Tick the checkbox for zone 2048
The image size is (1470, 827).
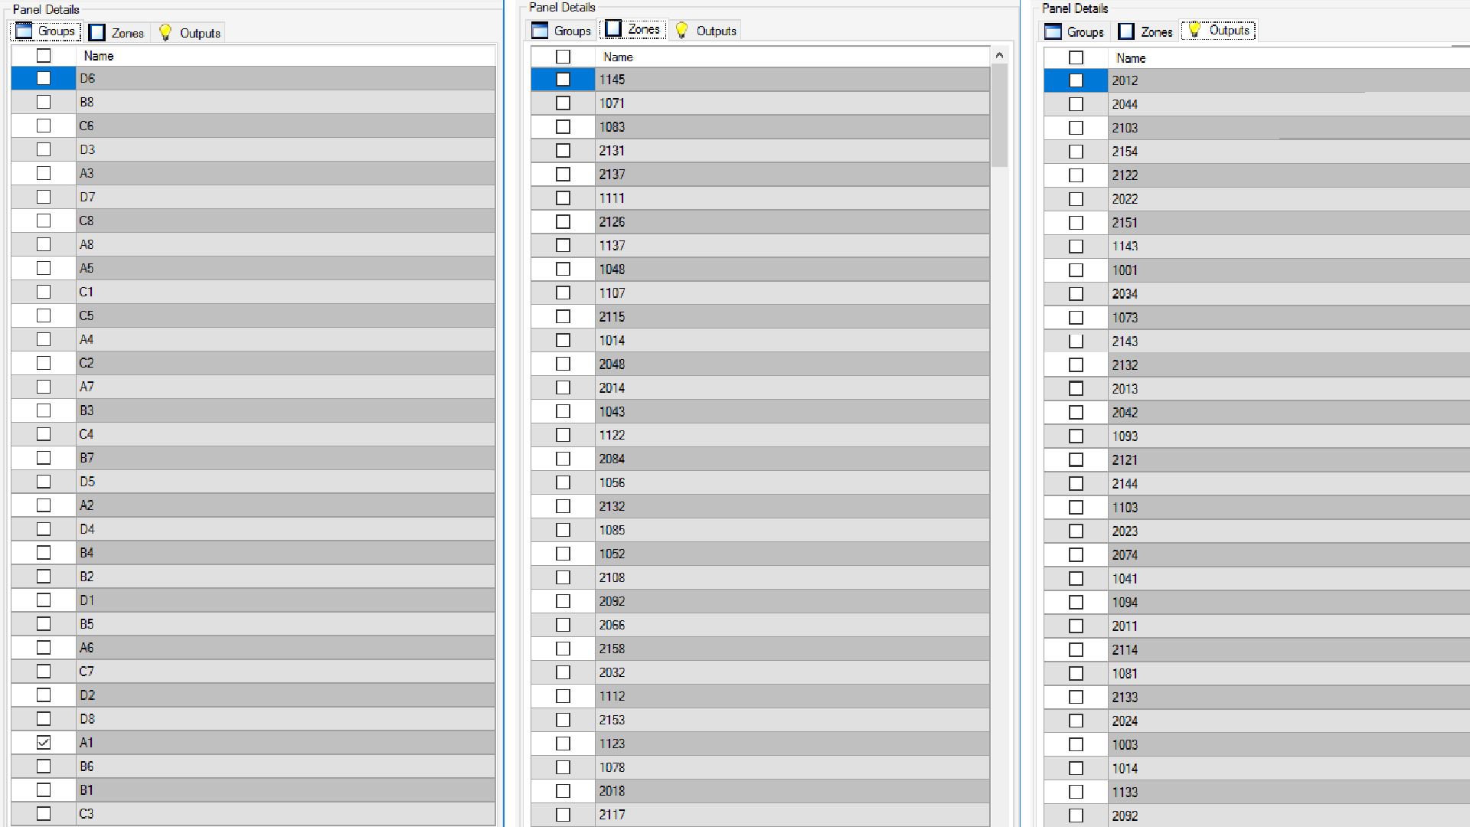[563, 364]
